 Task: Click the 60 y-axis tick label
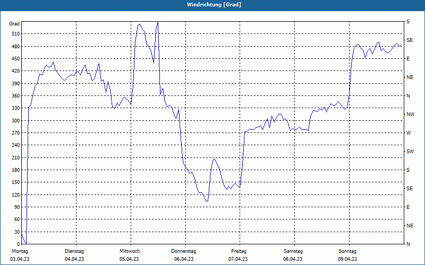click(18, 219)
